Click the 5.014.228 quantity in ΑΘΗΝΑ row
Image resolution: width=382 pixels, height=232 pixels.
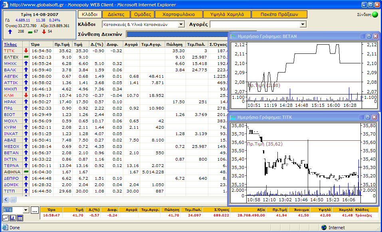tap(153, 172)
